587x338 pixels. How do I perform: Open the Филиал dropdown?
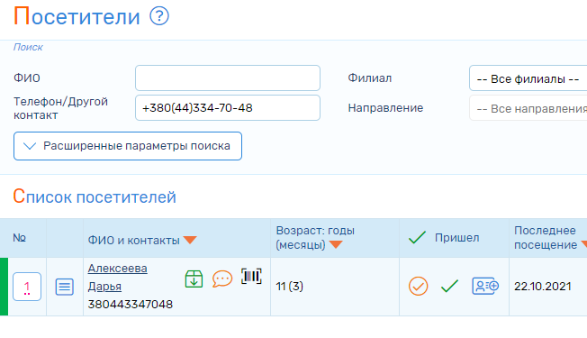tap(528, 78)
